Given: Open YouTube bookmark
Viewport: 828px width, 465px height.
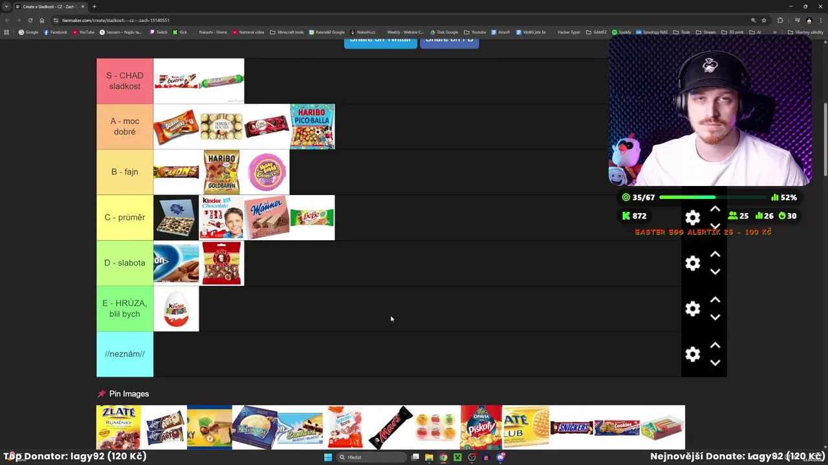Looking at the screenshot, I should pos(83,32).
